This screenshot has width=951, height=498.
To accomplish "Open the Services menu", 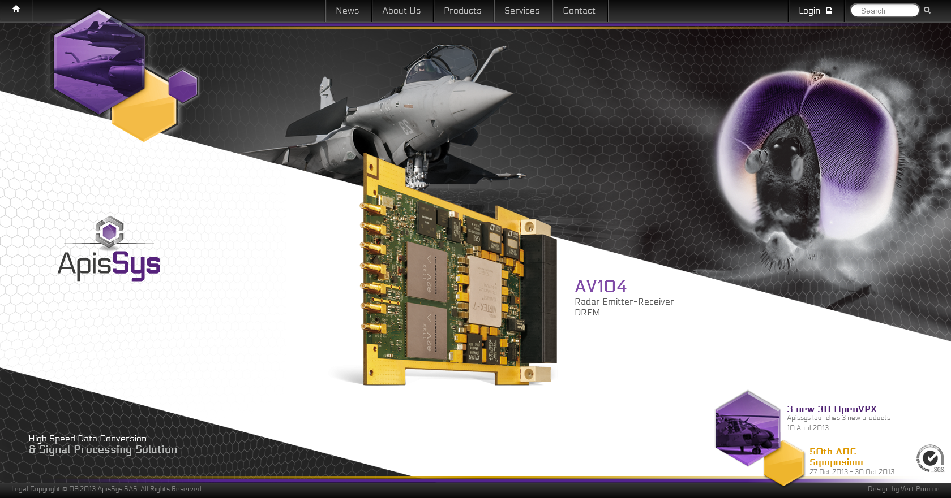I will coord(522,11).
